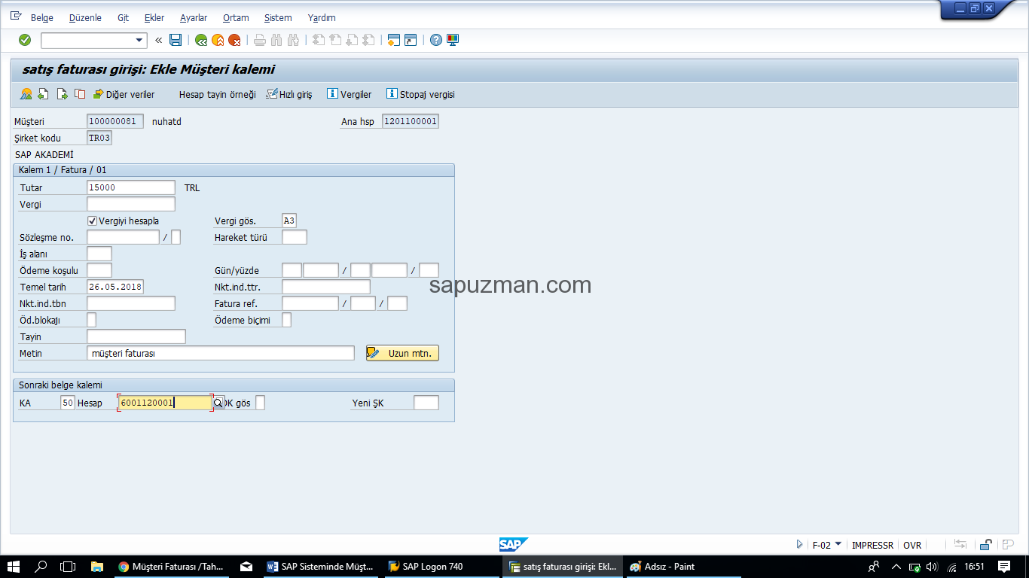Viewport: 1029px width, 578px height.
Task: Open Find using the binoculars icon
Action: coord(276,40)
